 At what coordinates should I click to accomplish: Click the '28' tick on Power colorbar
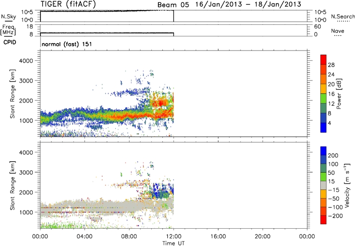[x=331, y=65]
